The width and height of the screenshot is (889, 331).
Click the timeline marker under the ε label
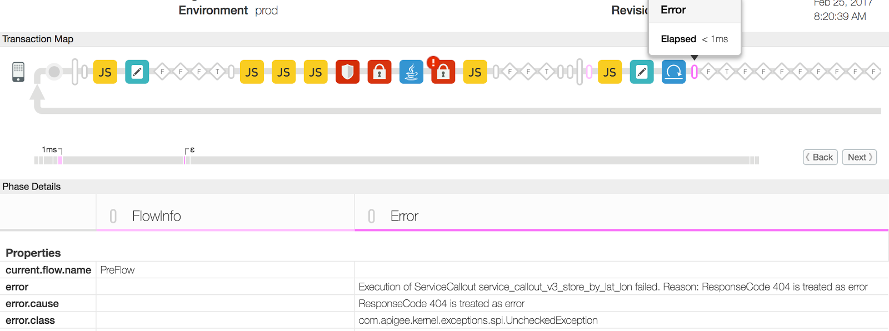coord(186,161)
